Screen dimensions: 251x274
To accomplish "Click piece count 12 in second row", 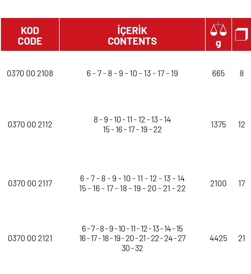I will pyautogui.click(x=242, y=125).
